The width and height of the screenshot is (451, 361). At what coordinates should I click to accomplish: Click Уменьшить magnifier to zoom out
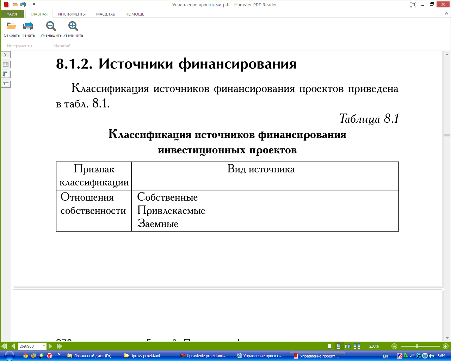(51, 29)
